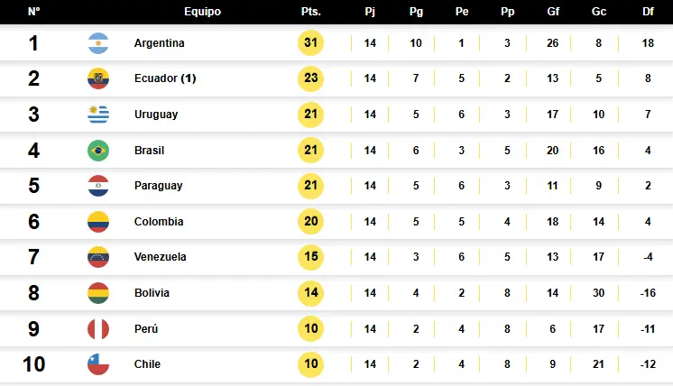Click the Colombia flag icon

click(x=98, y=222)
